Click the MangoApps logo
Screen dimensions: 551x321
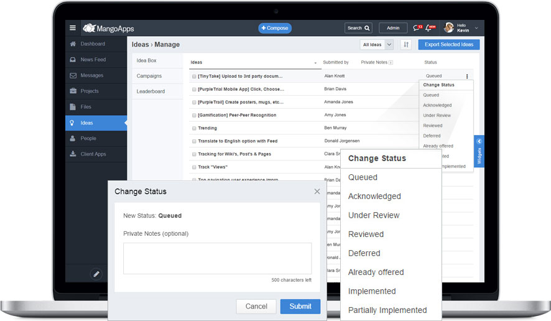coord(108,28)
